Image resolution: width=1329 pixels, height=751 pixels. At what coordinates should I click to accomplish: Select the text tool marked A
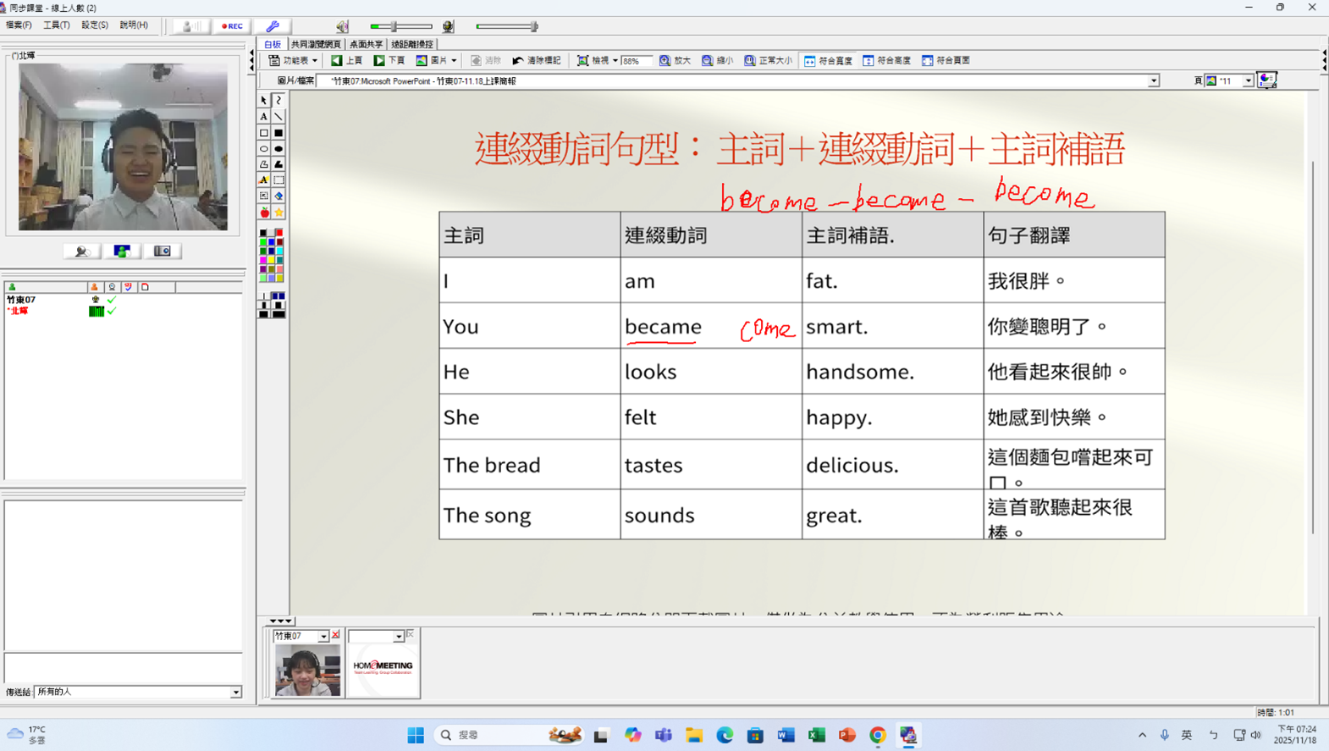[263, 117]
